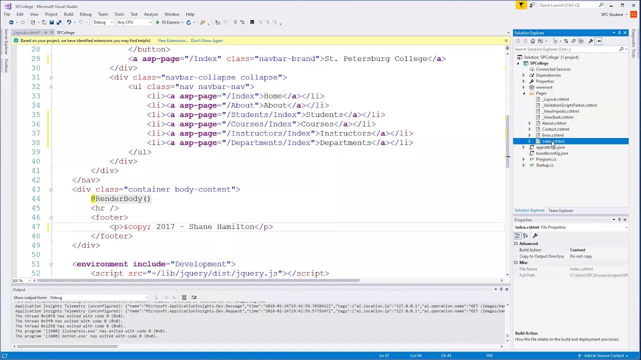Open Show output from dropdown
This screenshot has height=360, width=641.
pos(99,297)
